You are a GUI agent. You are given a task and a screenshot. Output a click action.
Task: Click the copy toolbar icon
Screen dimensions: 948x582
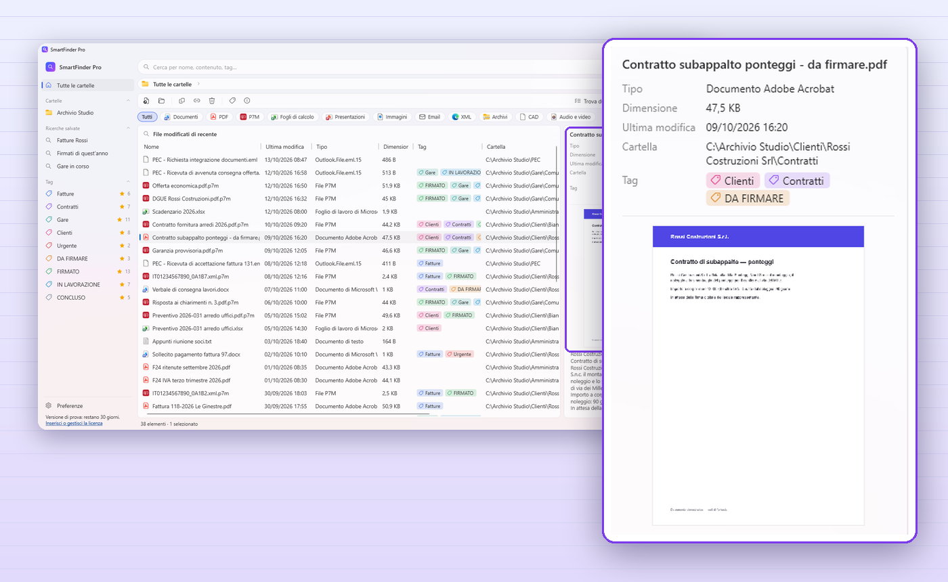point(181,100)
